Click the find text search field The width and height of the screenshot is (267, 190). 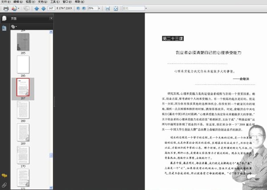pyautogui.click(x=133, y=8)
